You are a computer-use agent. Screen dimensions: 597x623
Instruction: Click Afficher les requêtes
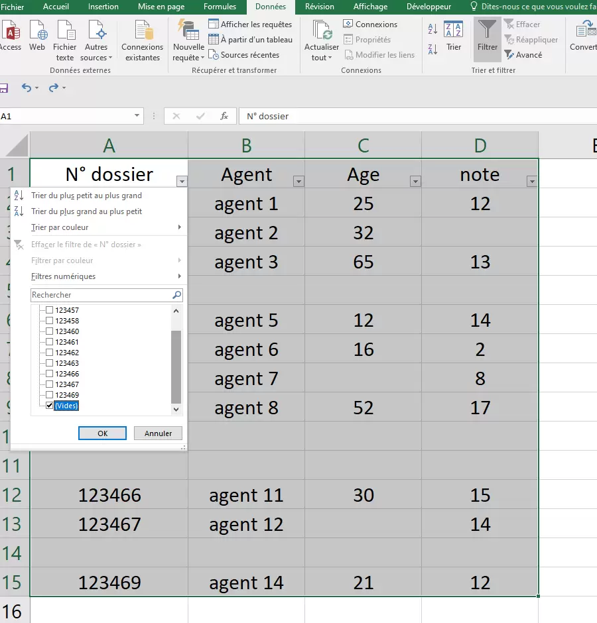coord(250,25)
